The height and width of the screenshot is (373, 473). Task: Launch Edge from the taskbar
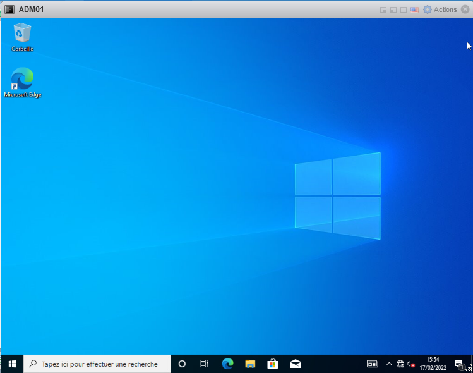[227, 364]
